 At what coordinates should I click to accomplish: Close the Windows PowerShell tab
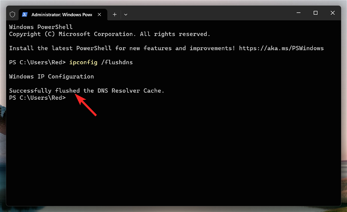point(99,15)
